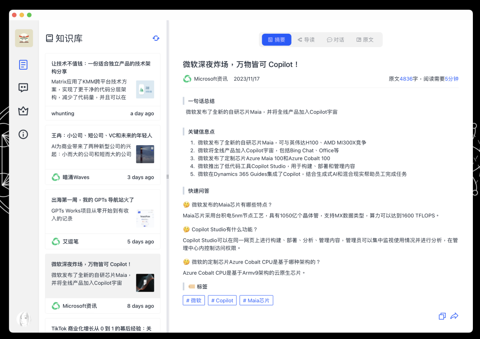Open the TikTok 商业化增长 article card
480x339 pixels.
[x=103, y=327]
